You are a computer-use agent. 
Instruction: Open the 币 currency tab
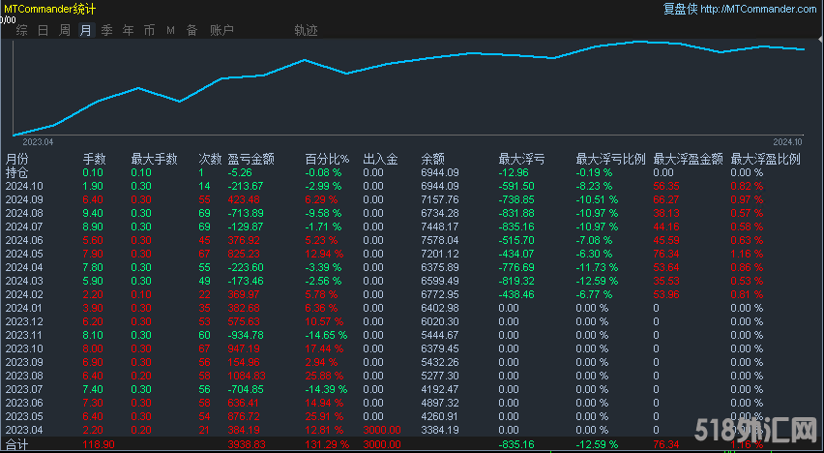pyautogui.click(x=149, y=30)
